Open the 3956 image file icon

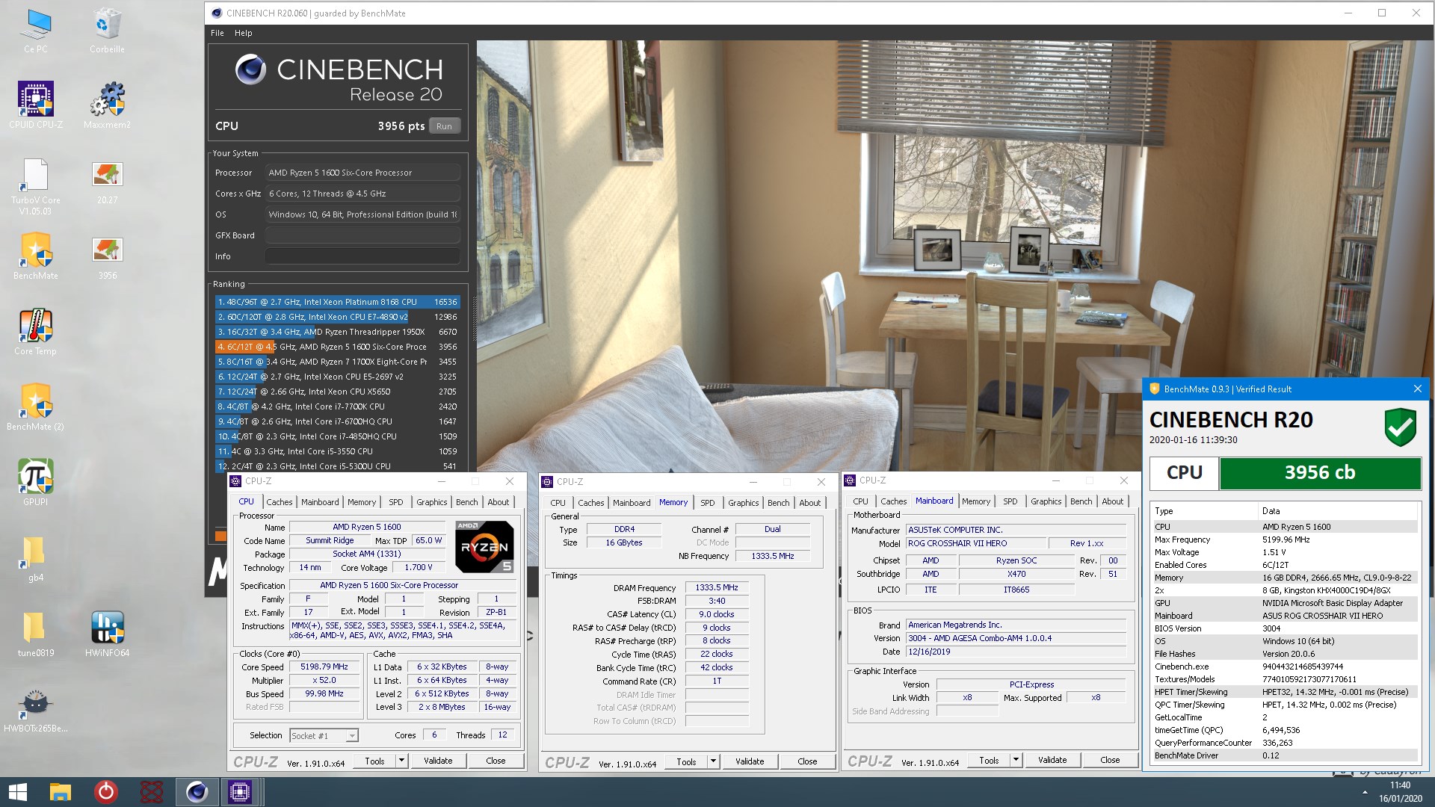pyautogui.click(x=107, y=256)
